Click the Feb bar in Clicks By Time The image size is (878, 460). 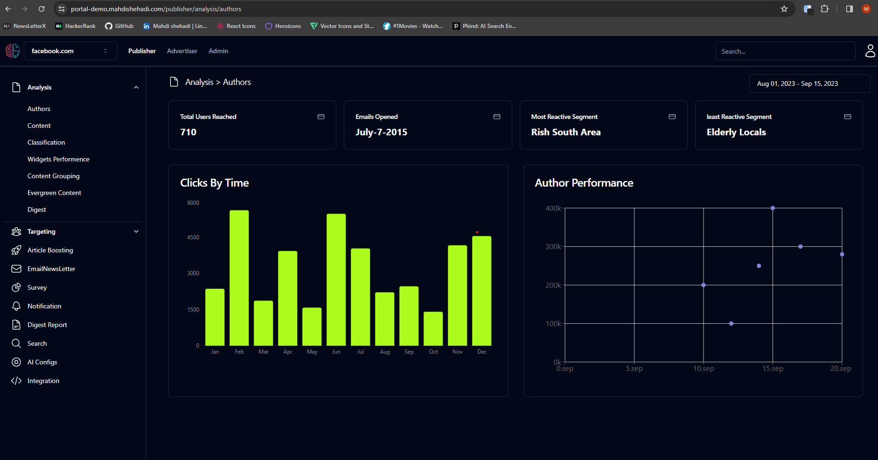pyautogui.click(x=239, y=278)
